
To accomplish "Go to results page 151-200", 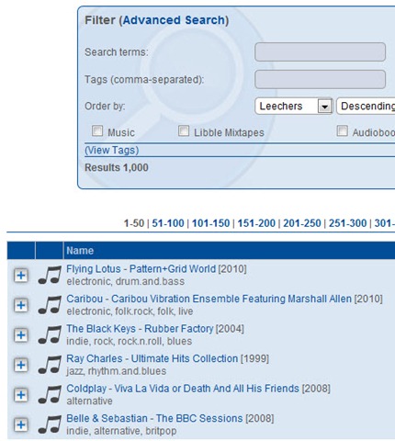I will pyautogui.click(x=256, y=223).
